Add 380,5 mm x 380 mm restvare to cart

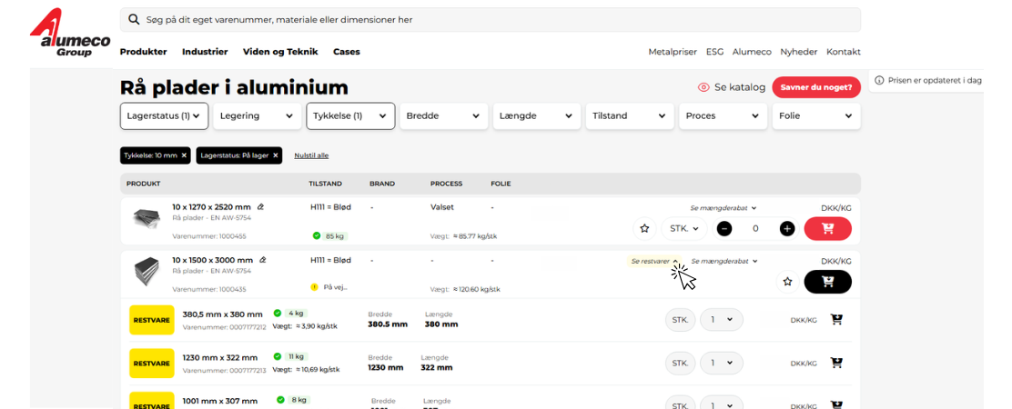pos(836,320)
